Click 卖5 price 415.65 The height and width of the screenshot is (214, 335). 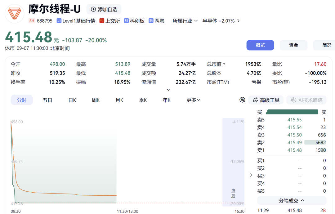[x=294, y=120]
